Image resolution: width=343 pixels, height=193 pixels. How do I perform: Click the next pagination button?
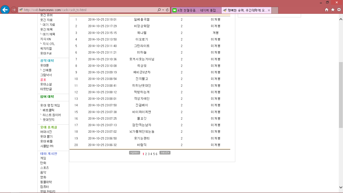tap(165, 153)
